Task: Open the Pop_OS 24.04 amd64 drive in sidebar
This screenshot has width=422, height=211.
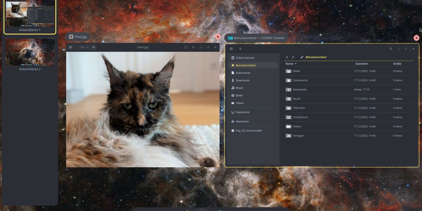Action: (249, 130)
